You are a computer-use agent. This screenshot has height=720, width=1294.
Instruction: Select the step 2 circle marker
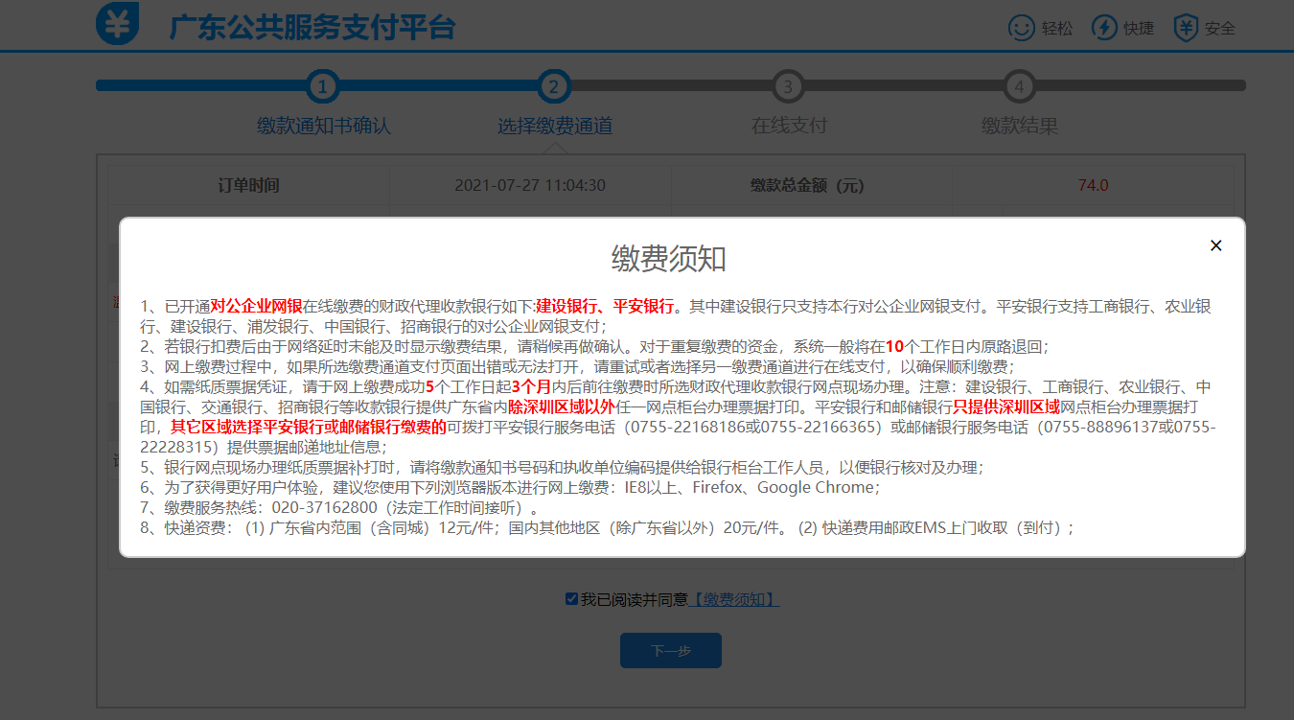pyautogui.click(x=553, y=86)
